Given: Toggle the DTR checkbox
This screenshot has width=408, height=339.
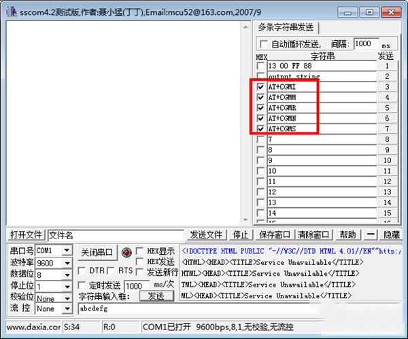Looking at the screenshot, I should [x=81, y=270].
